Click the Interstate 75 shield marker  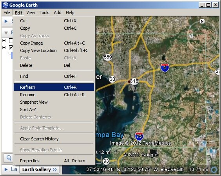pos(139,136)
